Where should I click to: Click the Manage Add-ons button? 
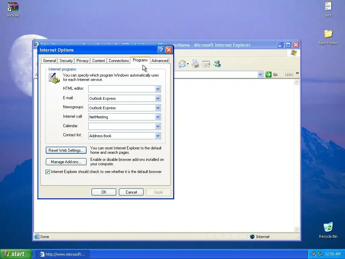coord(66,162)
